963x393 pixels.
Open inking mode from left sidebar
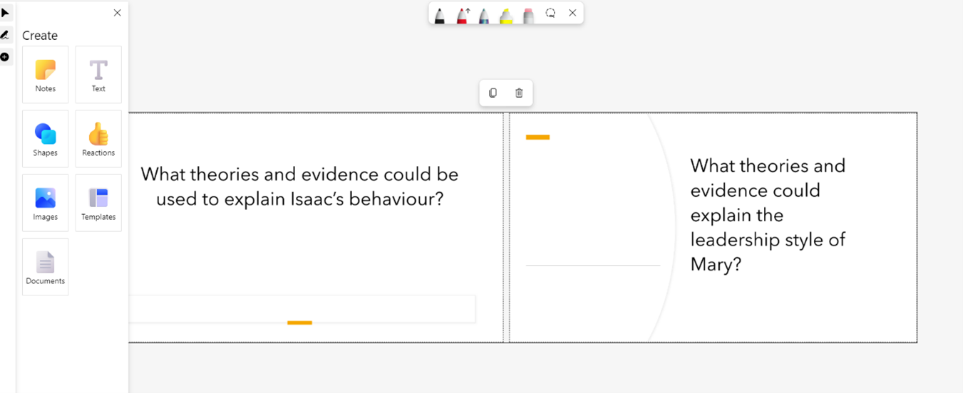coord(6,35)
